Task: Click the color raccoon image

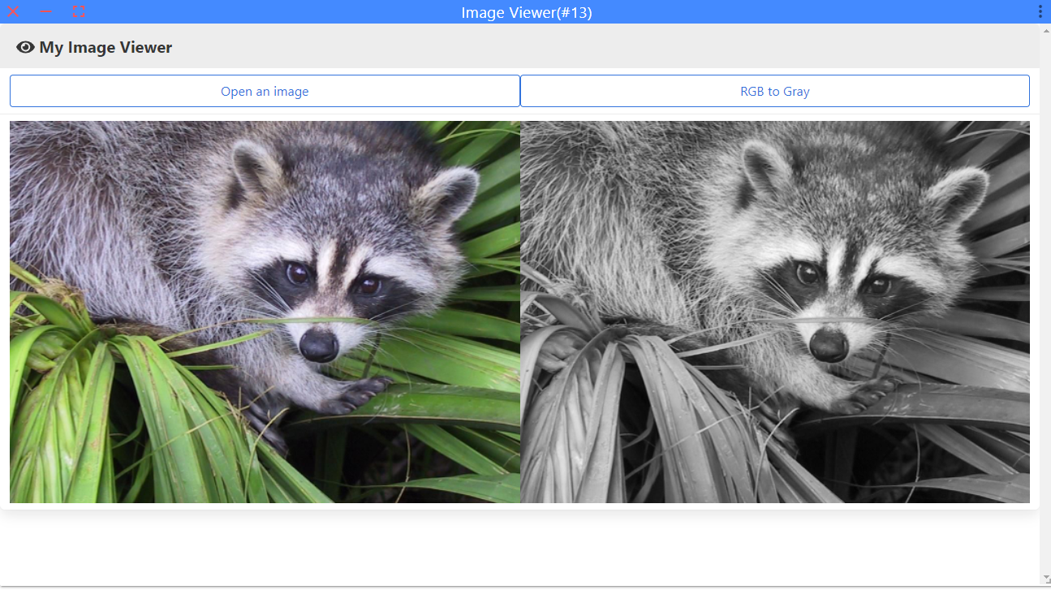Action: click(265, 312)
